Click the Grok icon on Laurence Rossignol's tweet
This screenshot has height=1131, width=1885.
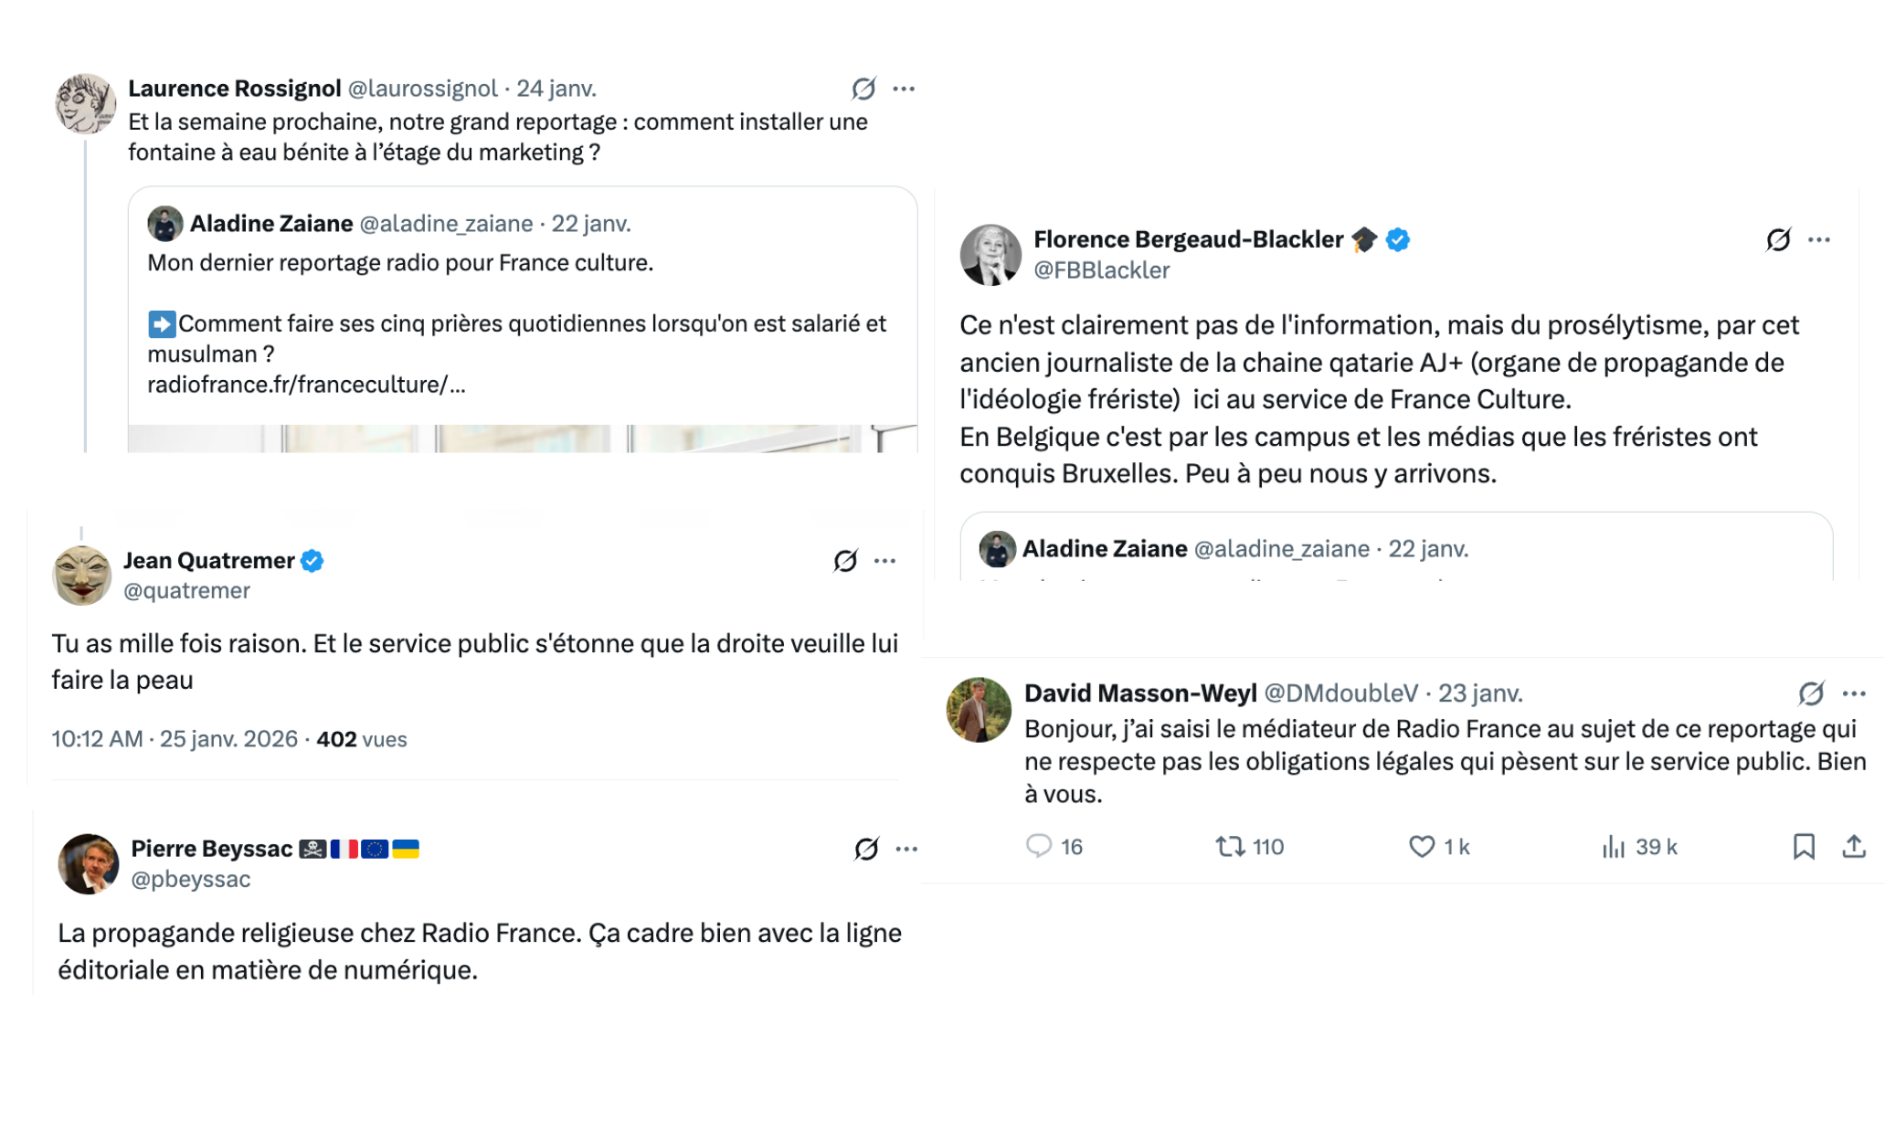(863, 89)
